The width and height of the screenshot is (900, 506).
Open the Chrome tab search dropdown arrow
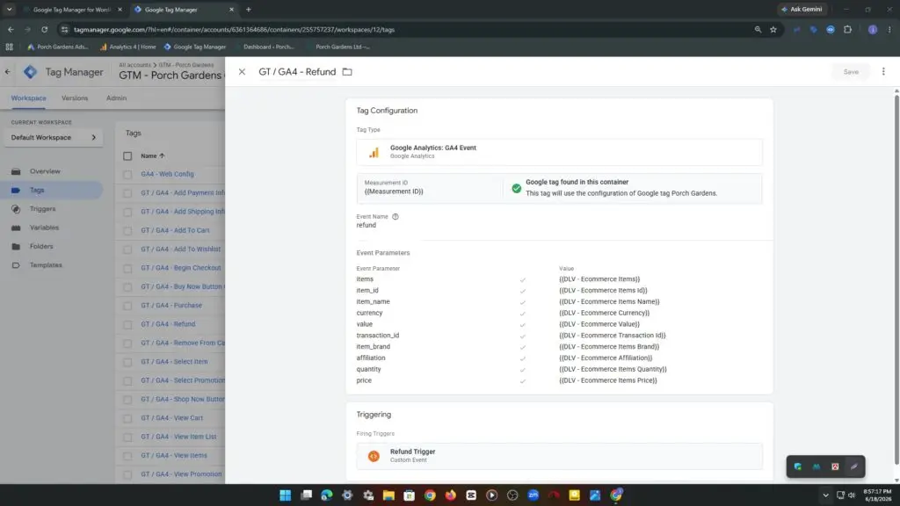pyautogui.click(x=9, y=9)
